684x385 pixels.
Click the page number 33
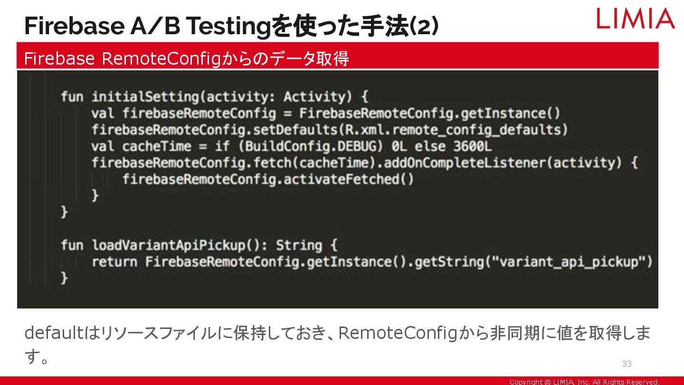[x=627, y=364]
